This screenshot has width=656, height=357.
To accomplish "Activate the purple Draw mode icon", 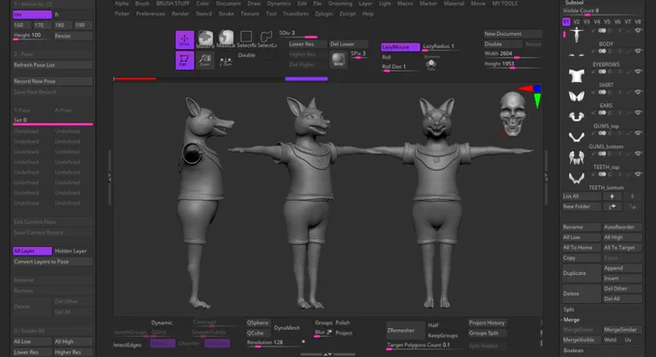I will point(184,40).
